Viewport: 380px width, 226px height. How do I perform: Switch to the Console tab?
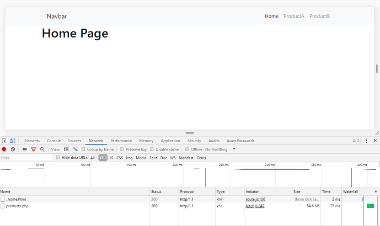(53, 141)
